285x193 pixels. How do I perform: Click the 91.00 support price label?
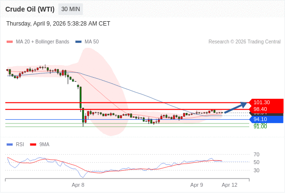coord(260,127)
